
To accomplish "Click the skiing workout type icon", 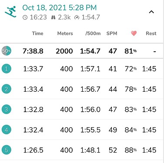I will pos(10,12).
